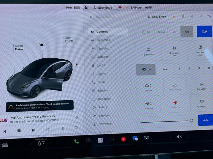Viewport: 213px width, 159px height.
Task: Go to Display settings
Action: (x=100, y=90)
